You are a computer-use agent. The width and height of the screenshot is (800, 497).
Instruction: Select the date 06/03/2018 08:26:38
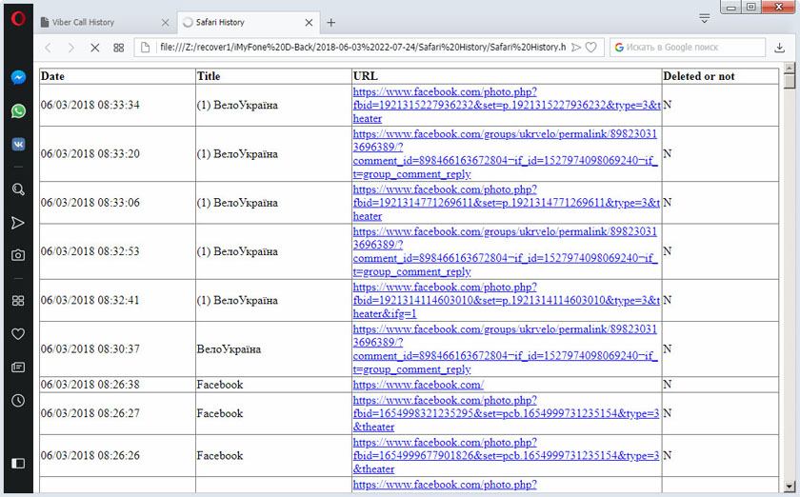coord(90,385)
